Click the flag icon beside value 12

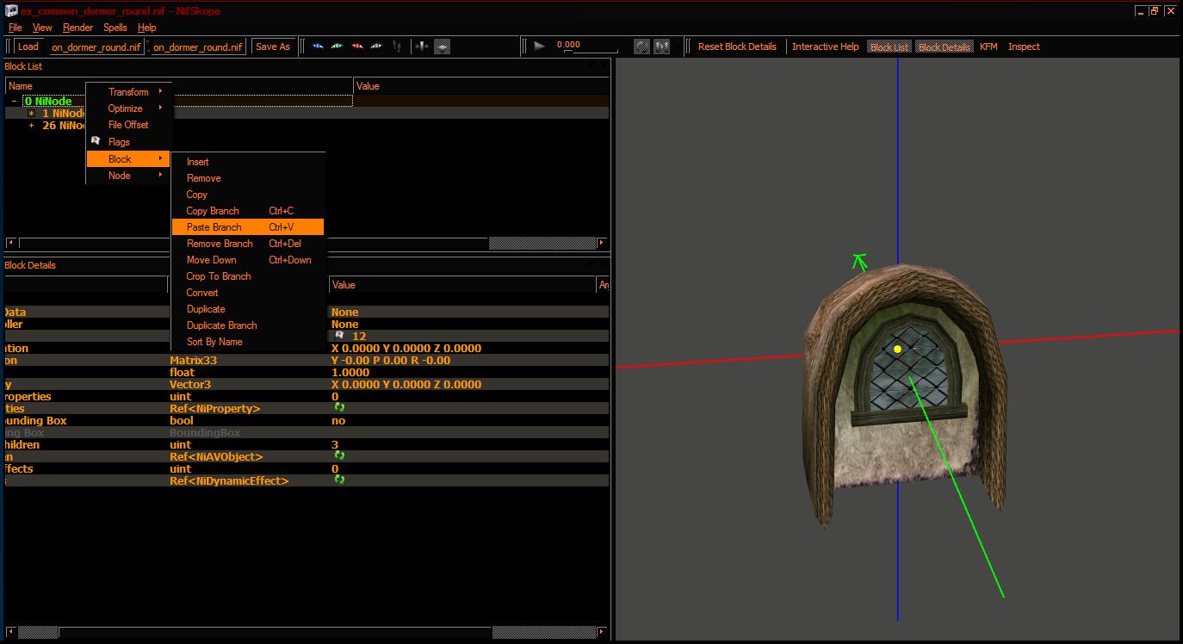pyautogui.click(x=340, y=336)
